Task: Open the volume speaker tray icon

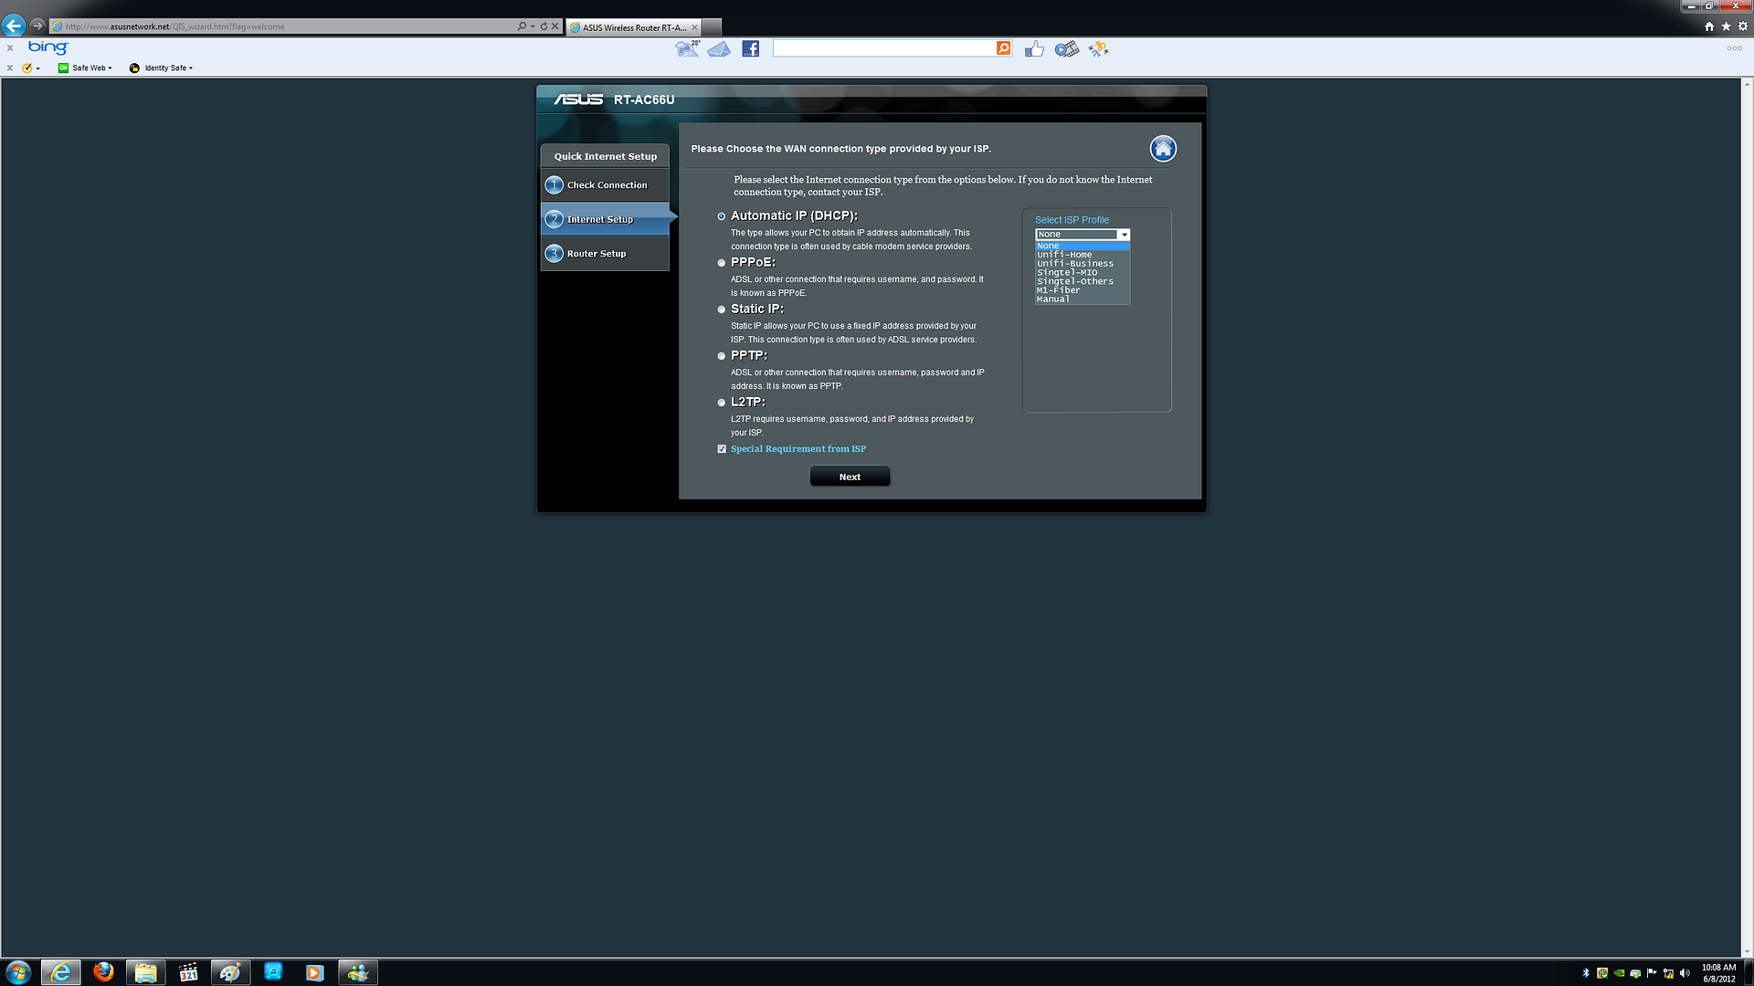Action: point(1685,973)
